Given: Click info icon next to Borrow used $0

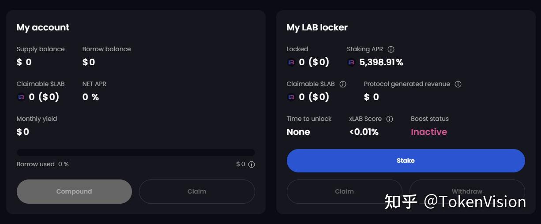Looking at the screenshot, I should point(252,164).
